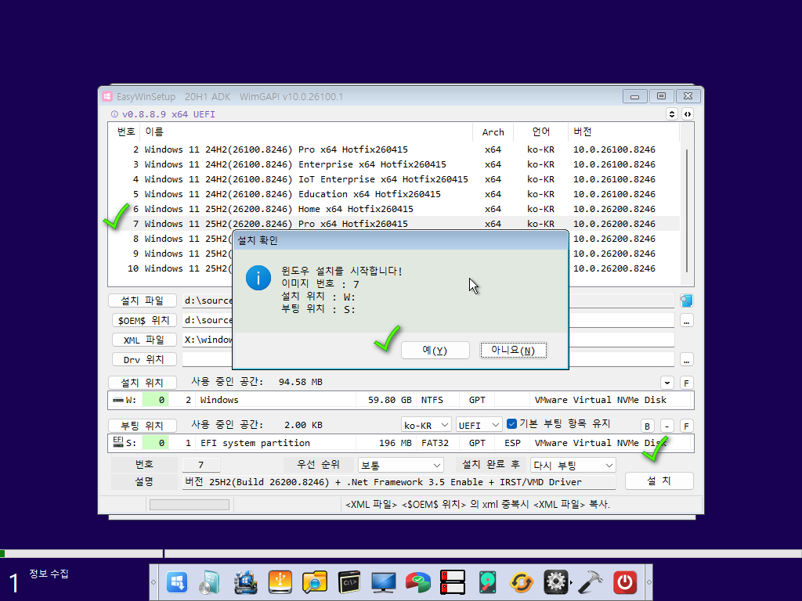This screenshot has width=802, height=601.
Task: Click the XML 파일 button
Action: 144,340
